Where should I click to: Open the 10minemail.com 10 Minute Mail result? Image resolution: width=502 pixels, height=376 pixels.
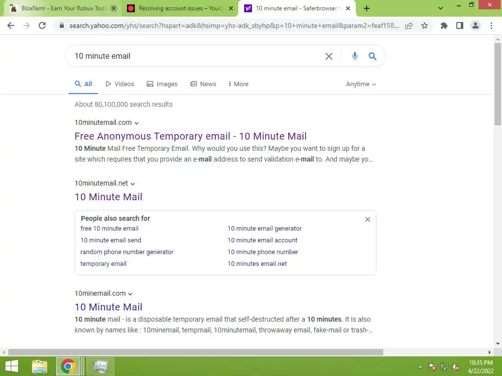coord(108,307)
